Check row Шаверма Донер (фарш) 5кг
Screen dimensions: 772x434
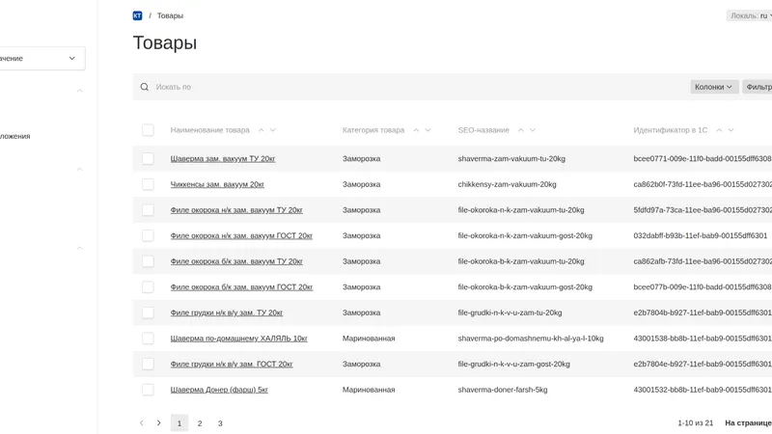148,390
